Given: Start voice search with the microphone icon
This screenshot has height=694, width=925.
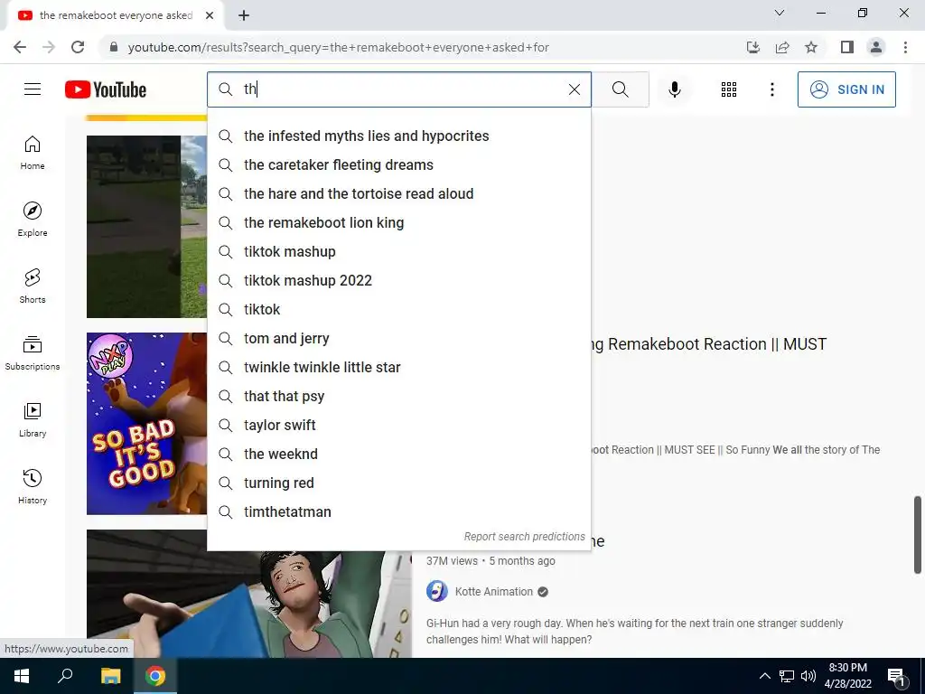Looking at the screenshot, I should point(674,89).
